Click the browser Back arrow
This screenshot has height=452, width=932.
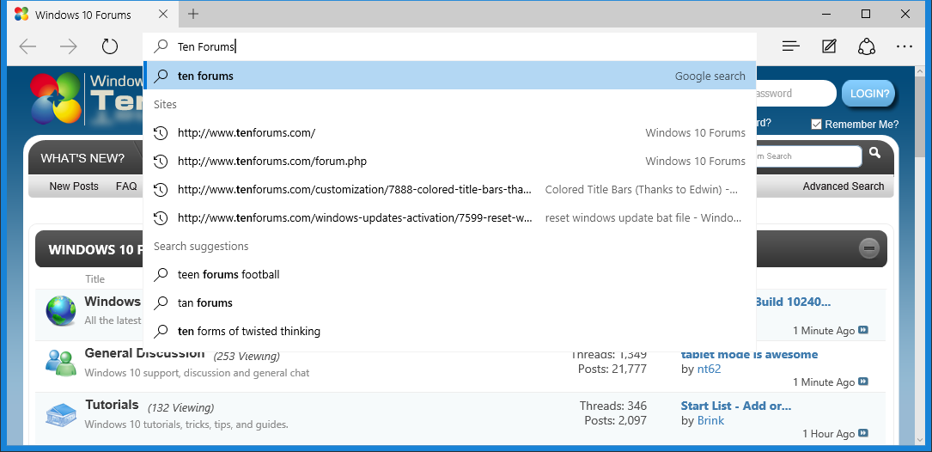coord(28,46)
